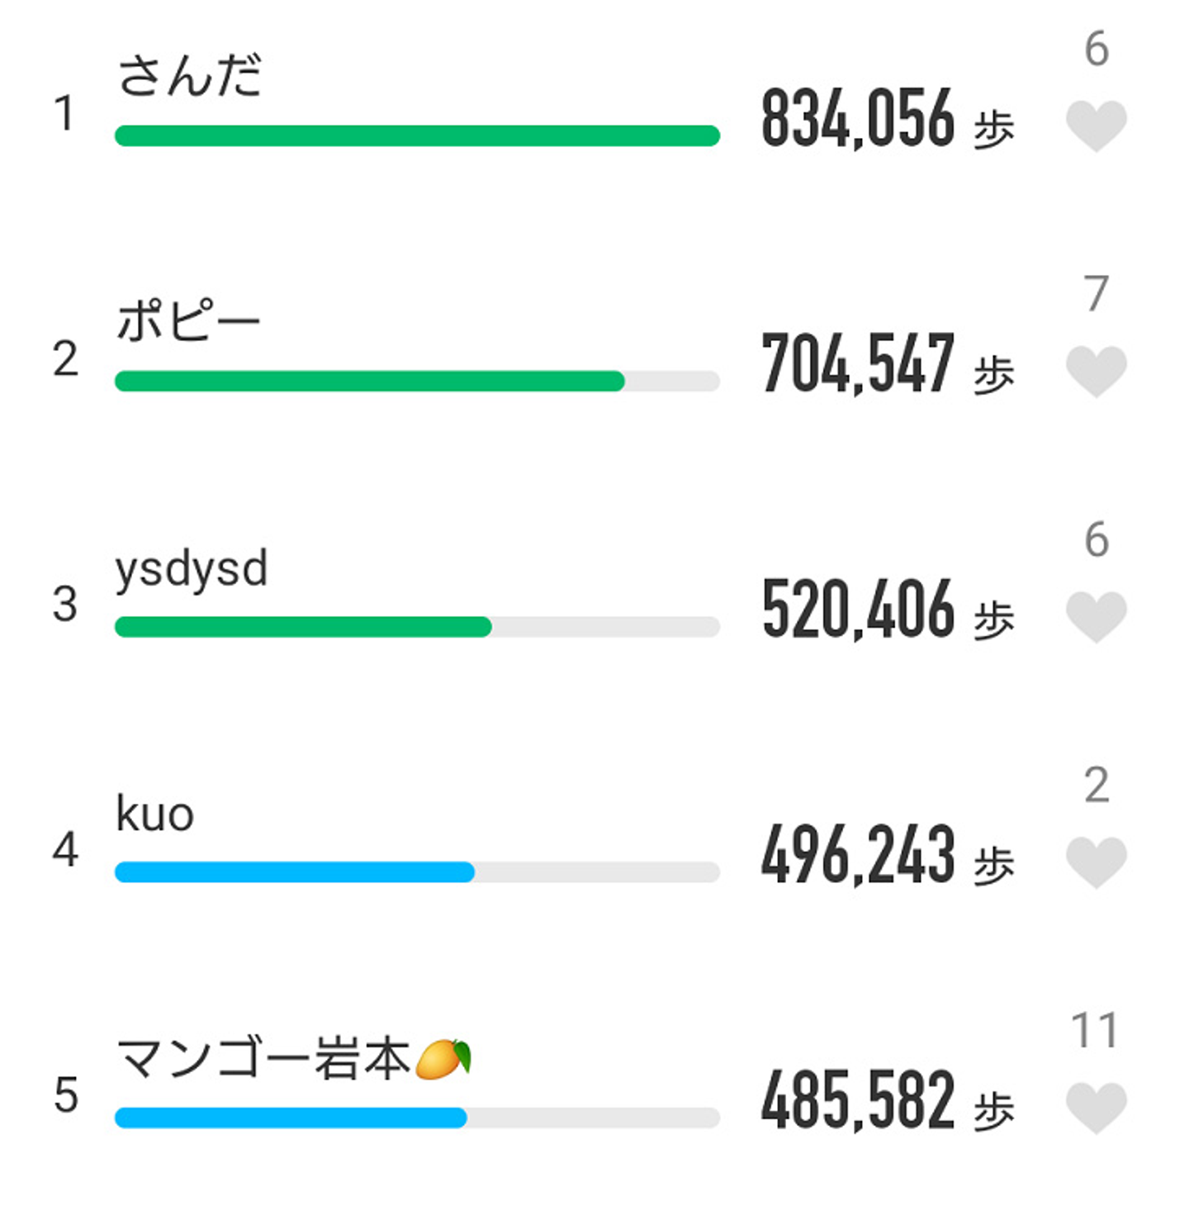Open さんだ's user name

pos(189,76)
